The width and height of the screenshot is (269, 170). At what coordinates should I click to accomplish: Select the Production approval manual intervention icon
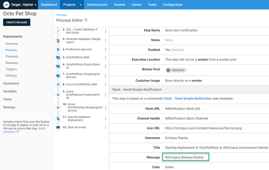(x=58, y=49)
